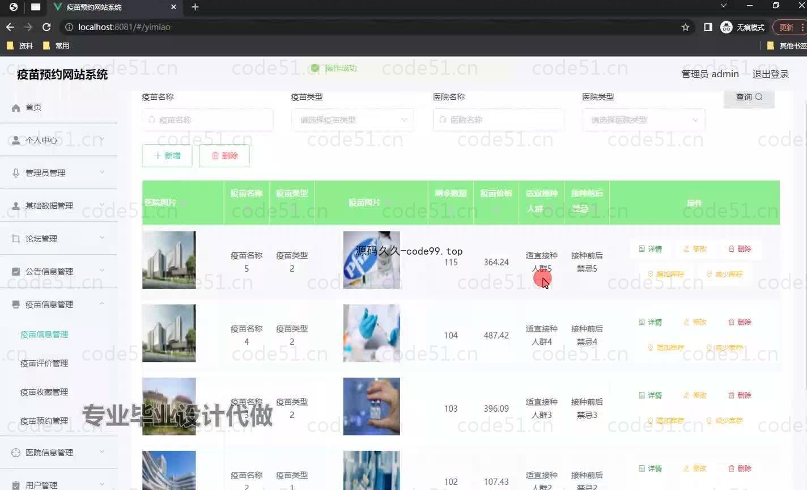The width and height of the screenshot is (807, 490).
Task: Click 删除 for the 107.43 price row
Action: pos(740,468)
